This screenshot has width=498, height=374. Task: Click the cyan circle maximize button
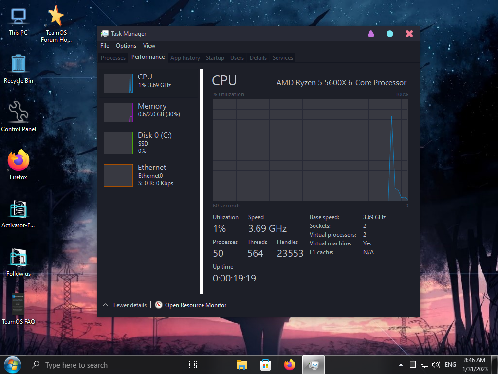coord(390,34)
